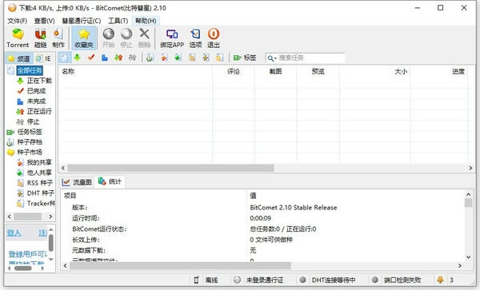Select RSS 种子 in the sidebar tree
Image resolution: width=480 pixels, height=290 pixels.
point(40,183)
